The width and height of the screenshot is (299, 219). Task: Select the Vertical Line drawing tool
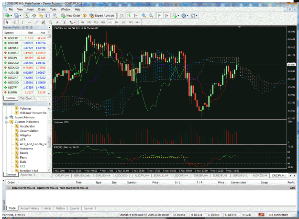point(22,23)
